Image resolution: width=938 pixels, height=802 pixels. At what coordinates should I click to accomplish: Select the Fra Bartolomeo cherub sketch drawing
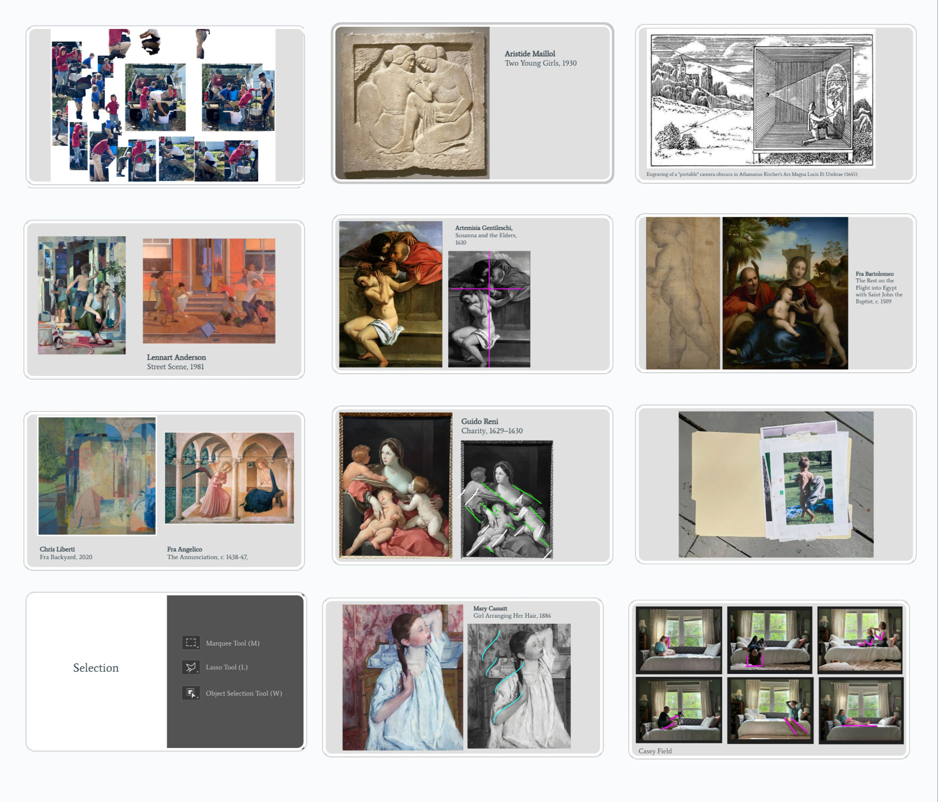pos(683,293)
